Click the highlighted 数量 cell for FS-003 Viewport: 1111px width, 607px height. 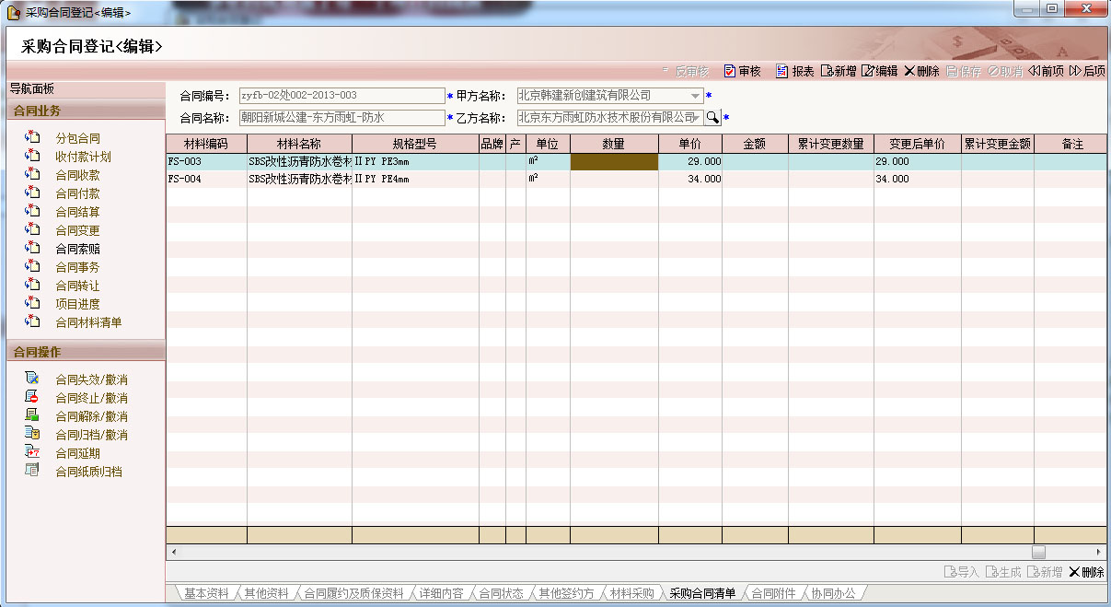(x=614, y=162)
